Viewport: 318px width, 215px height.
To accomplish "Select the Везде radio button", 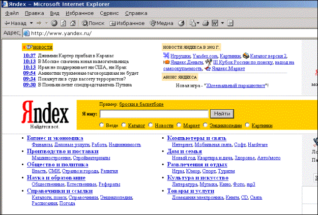I will [102, 125].
